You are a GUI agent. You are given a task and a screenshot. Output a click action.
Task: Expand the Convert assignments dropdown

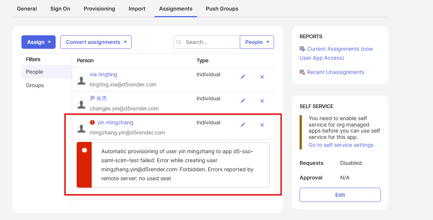coord(96,42)
